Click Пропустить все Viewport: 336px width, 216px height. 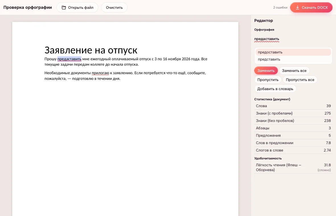(300, 80)
